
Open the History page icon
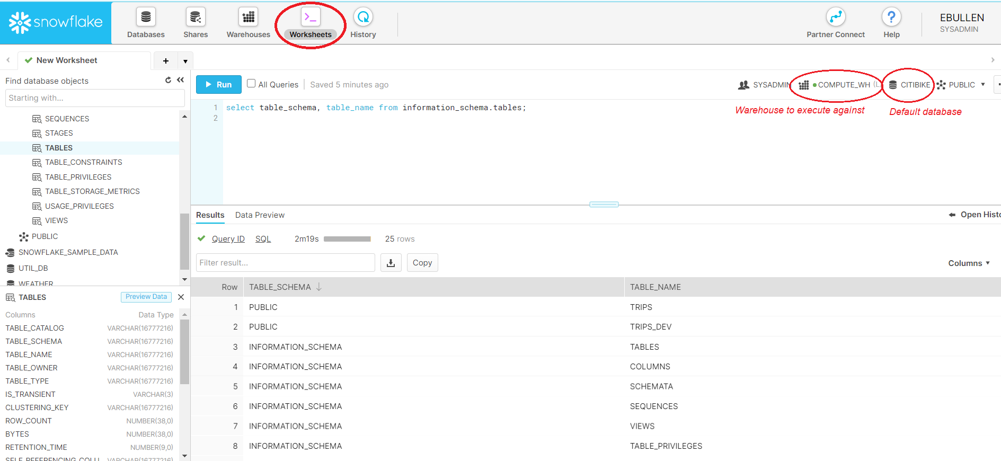click(363, 17)
